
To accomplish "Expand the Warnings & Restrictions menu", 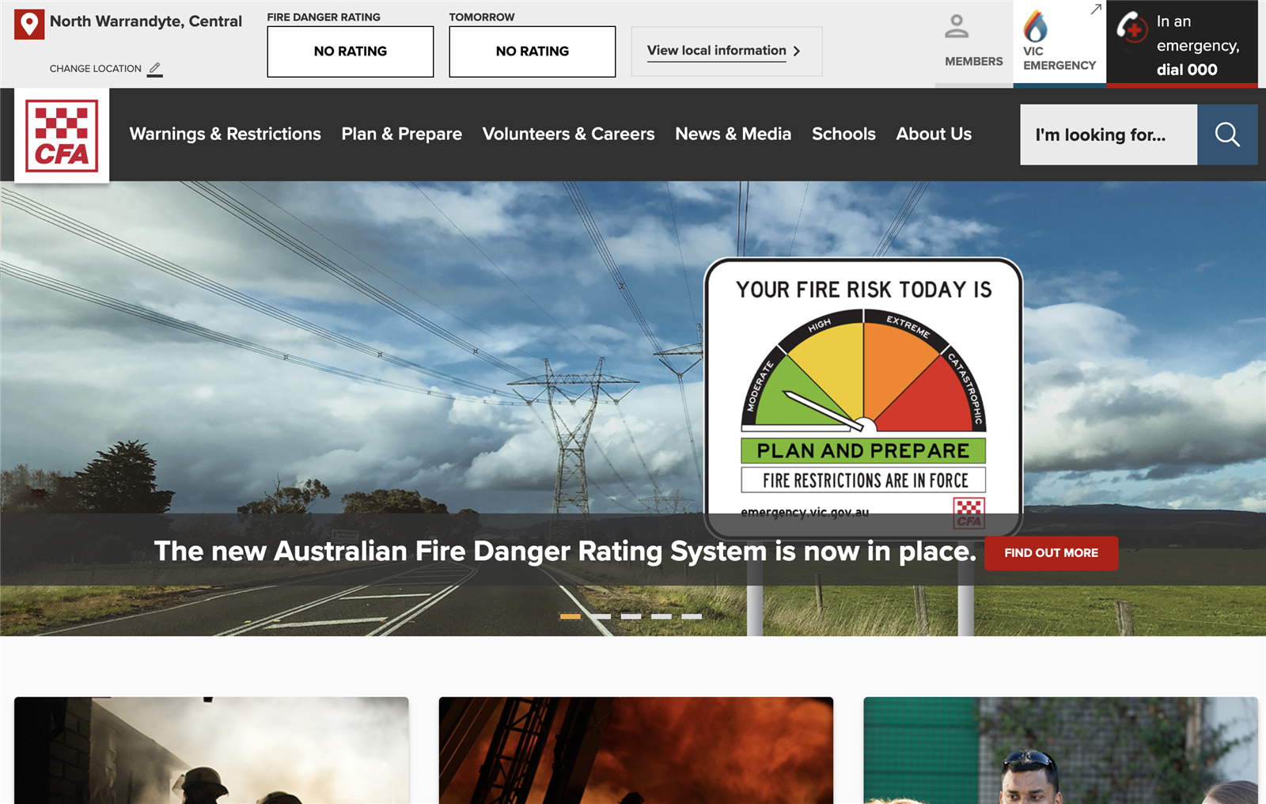I will click(225, 134).
